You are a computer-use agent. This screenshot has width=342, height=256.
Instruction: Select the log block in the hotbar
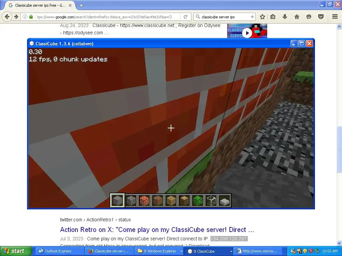[x=184, y=200]
